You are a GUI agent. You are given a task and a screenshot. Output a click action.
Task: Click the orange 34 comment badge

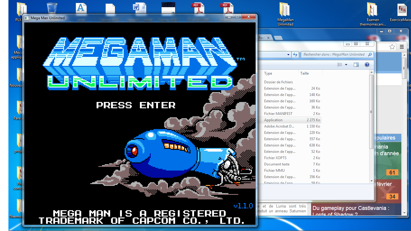tap(392, 196)
